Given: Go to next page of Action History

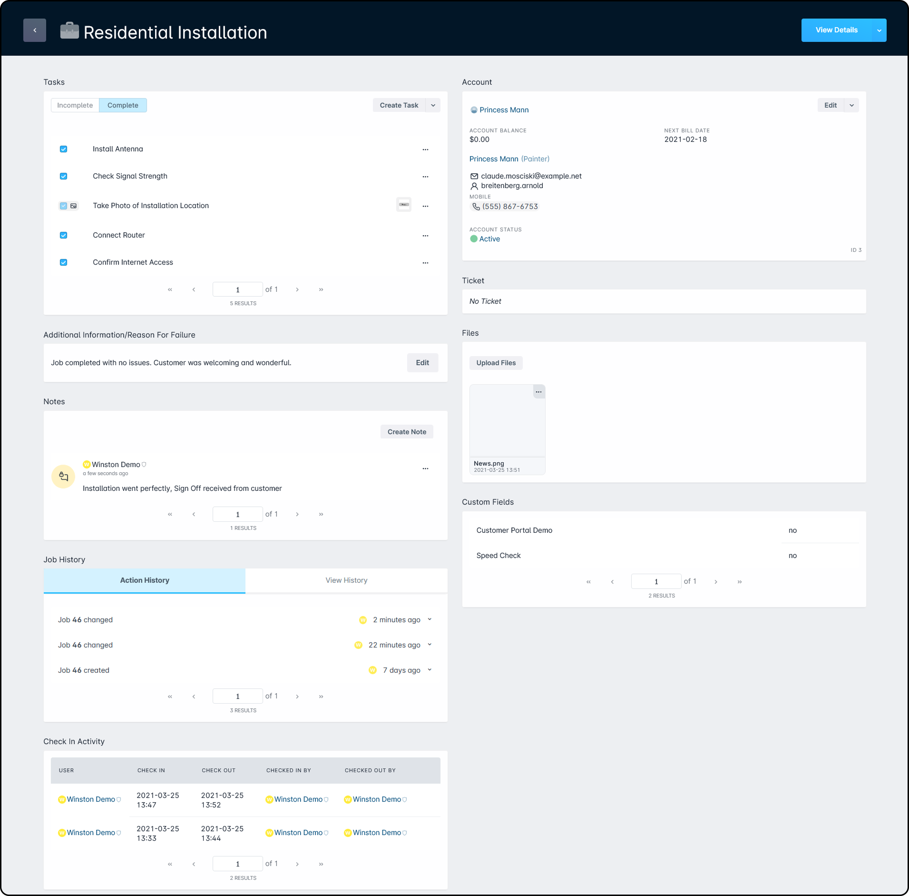Looking at the screenshot, I should [297, 697].
